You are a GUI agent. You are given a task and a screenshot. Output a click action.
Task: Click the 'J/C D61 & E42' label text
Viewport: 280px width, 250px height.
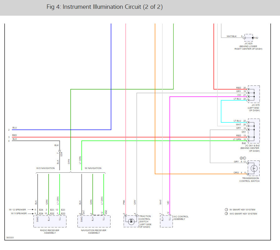[252, 146]
